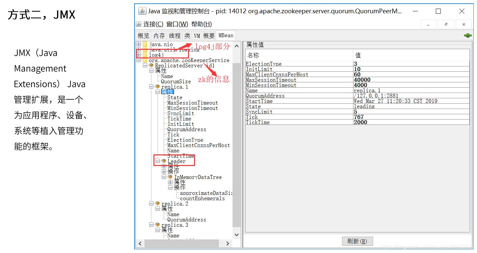Open the 窗口(W) menu
This screenshot has height=253, width=477.
(177, 24)
